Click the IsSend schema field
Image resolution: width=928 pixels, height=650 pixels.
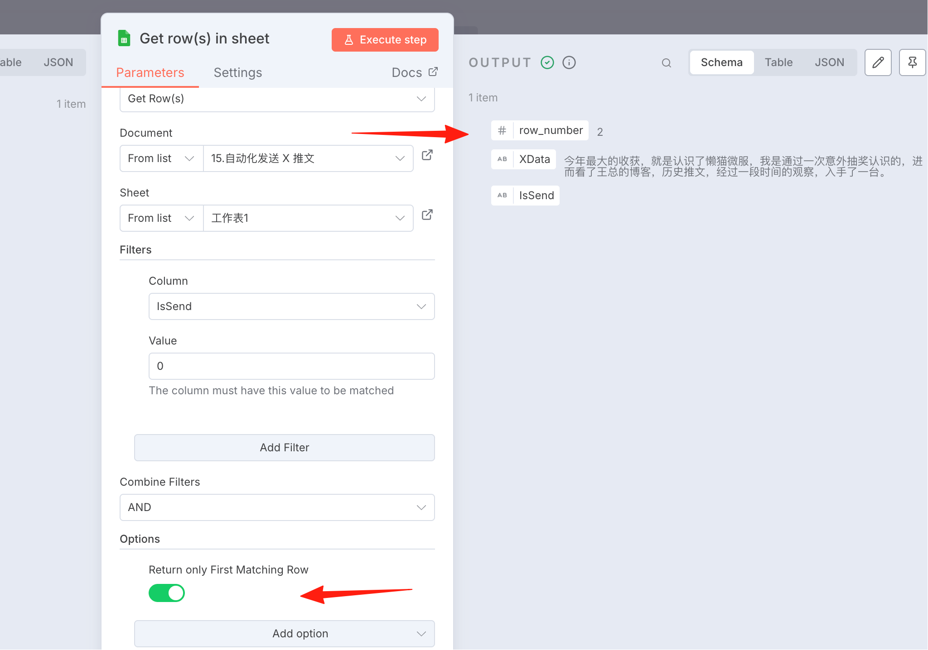tap(525, 196)
